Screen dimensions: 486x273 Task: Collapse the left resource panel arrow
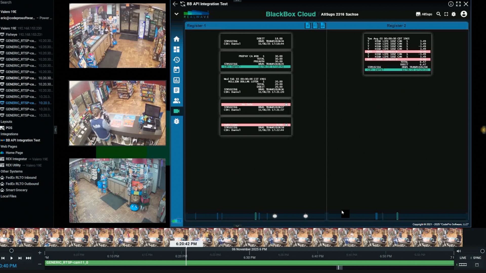[x=55, y=130]
